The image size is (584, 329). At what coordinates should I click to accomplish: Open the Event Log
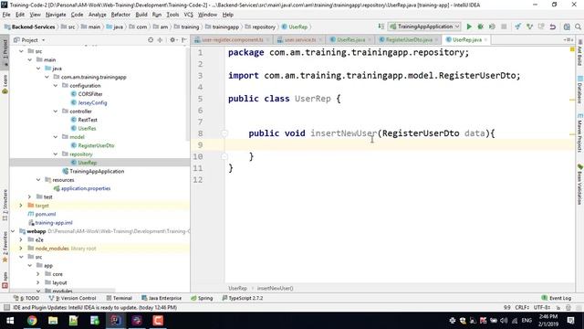pos(556,298)
